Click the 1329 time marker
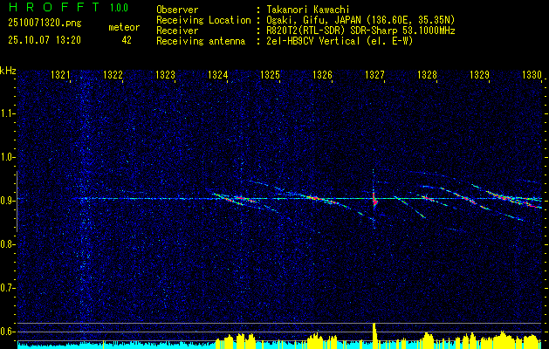549x349 pixels. click(x=480, y=74)
